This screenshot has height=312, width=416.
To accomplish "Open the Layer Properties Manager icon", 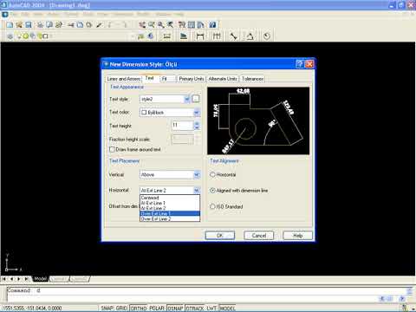I will (10, 36).
